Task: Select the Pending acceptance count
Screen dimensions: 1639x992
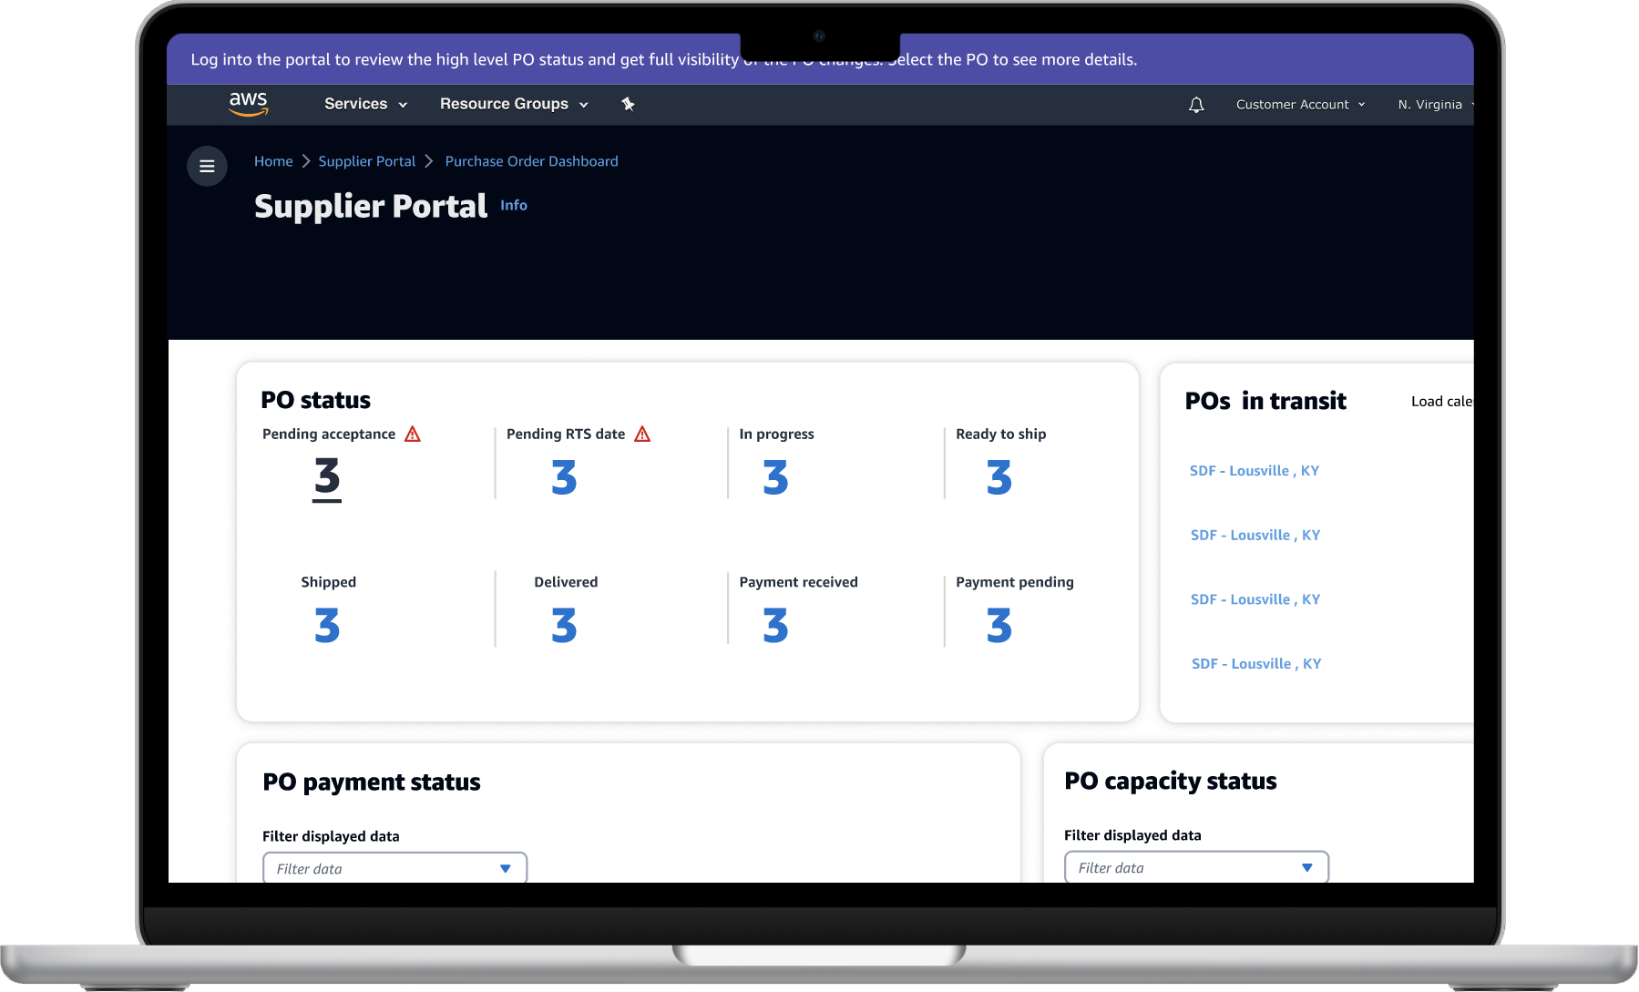Action: [x=327, y=477]
